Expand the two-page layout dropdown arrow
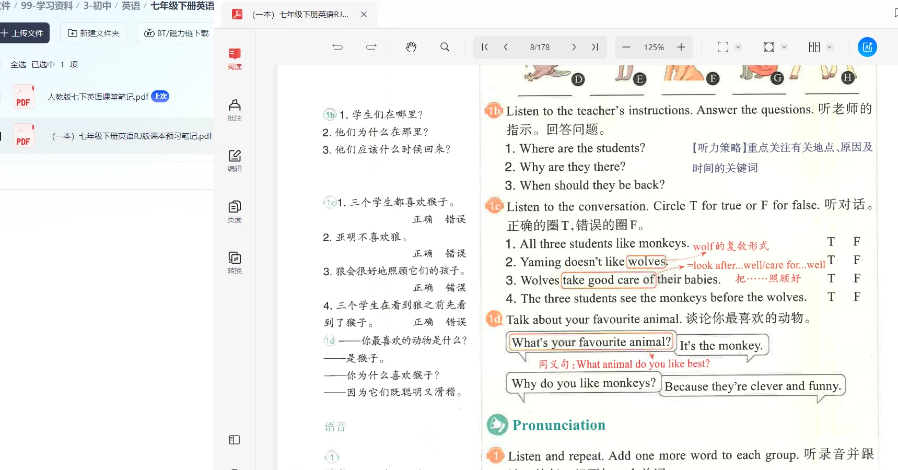This screenshot has height=470, width=898. (x=829, y=47)
